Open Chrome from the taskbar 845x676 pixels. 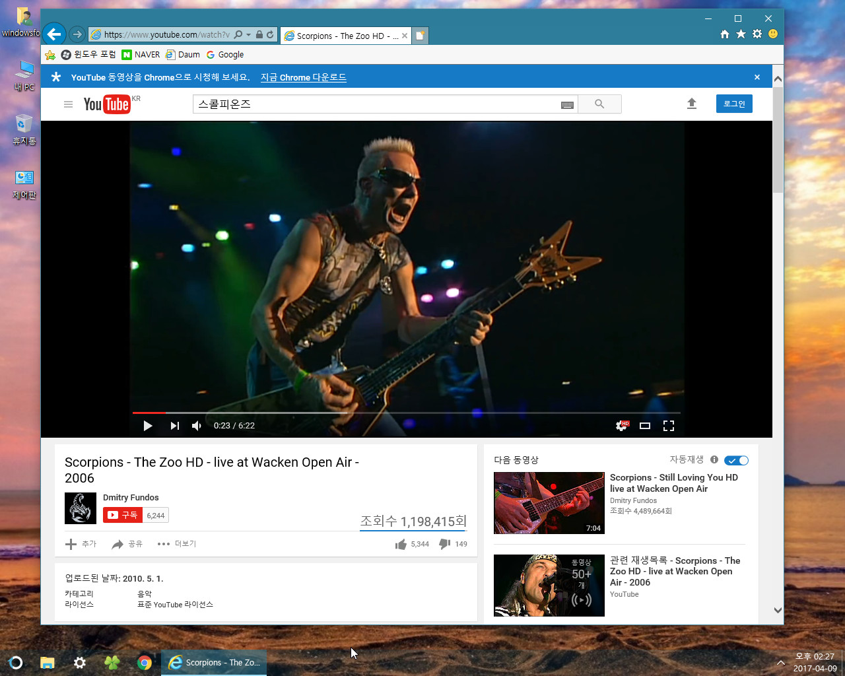tap(145, 662)
